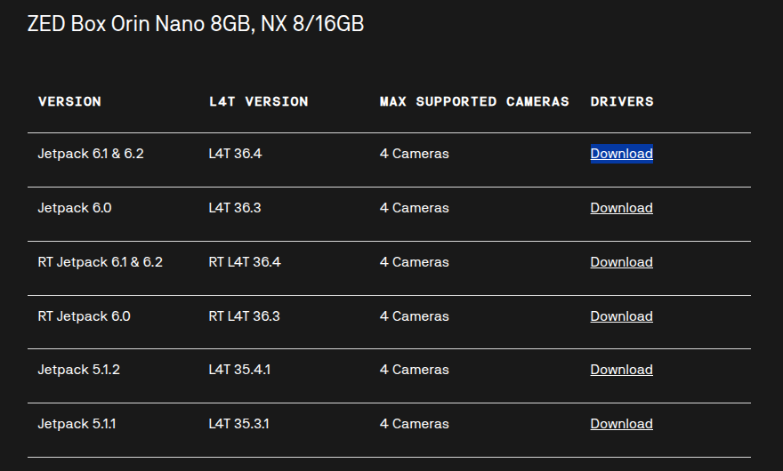Click the L4T VERSION column header

click(x=258, y=101)
